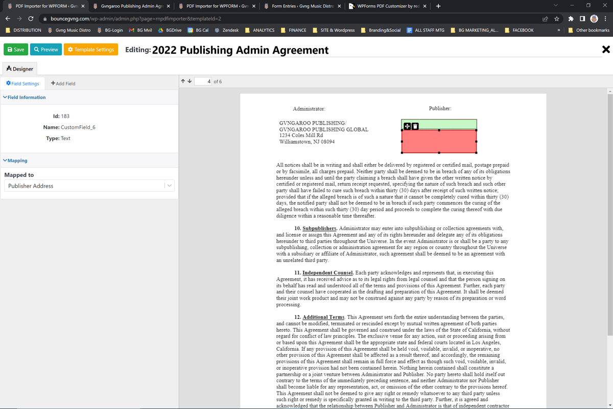Open the Mapped to dropdown
The height and width of the screenshot is (409, 613).
pos(89,186)
